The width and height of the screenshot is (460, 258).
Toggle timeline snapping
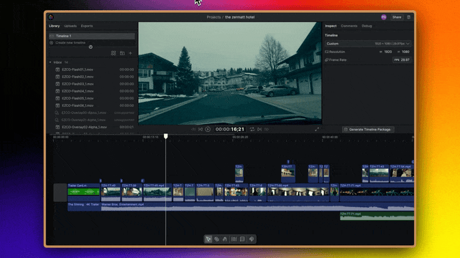(x=234, y=239)
